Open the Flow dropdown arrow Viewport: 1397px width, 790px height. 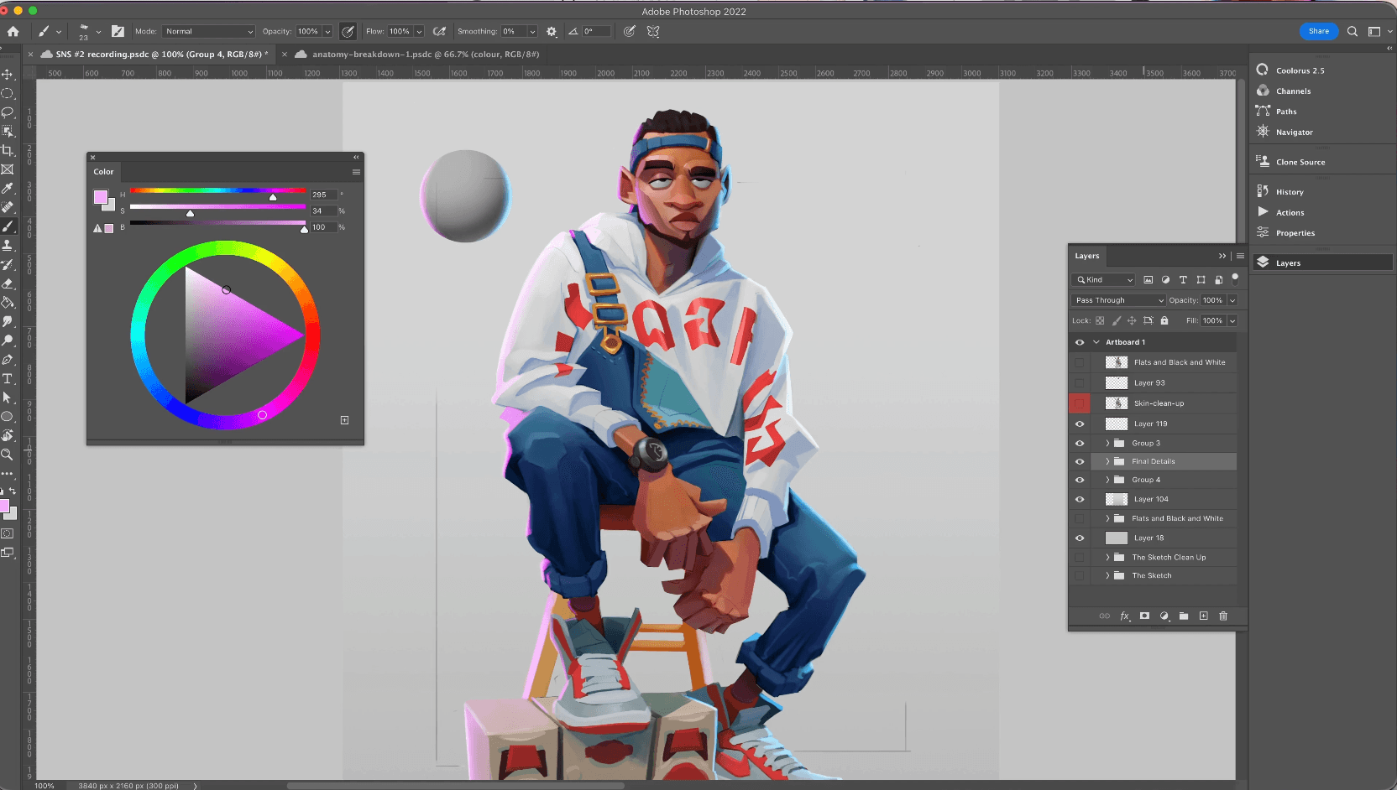419,31
